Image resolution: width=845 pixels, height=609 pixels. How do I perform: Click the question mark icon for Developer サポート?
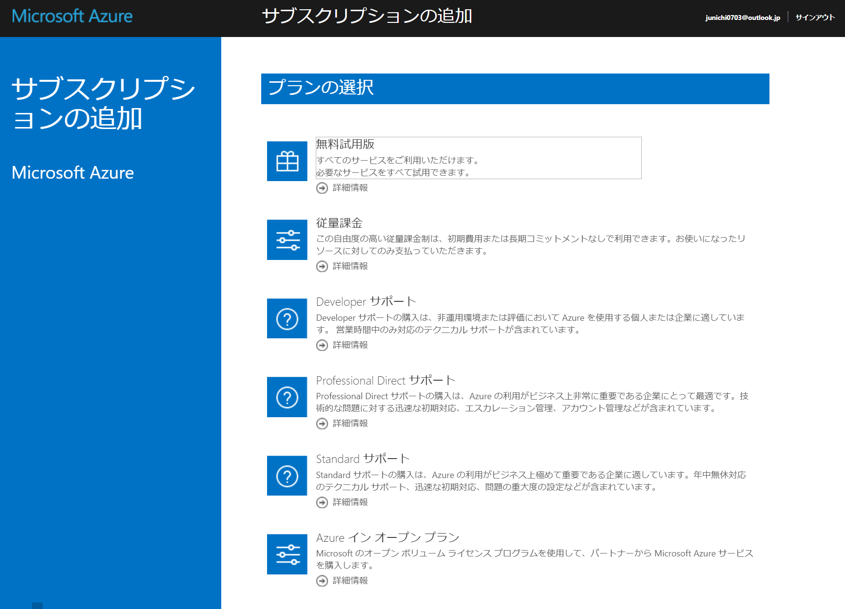(287, 318)
